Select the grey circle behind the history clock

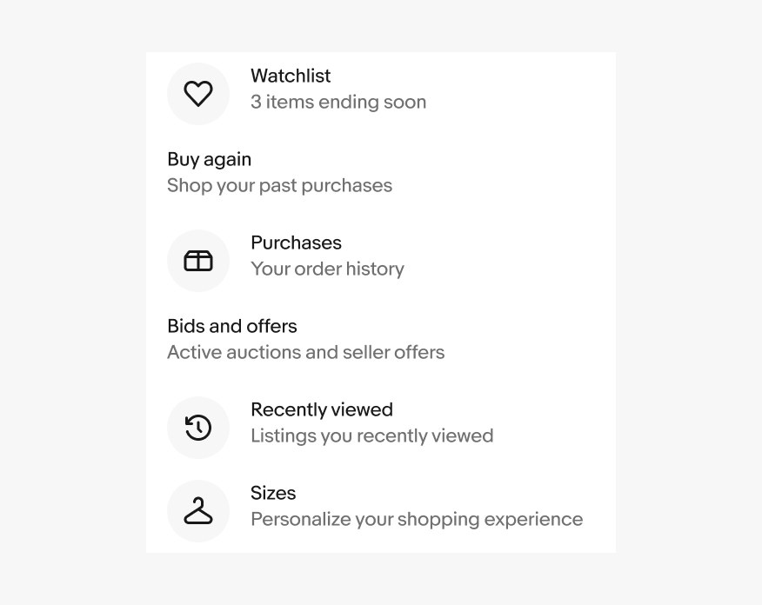click(x=198, y=428)
